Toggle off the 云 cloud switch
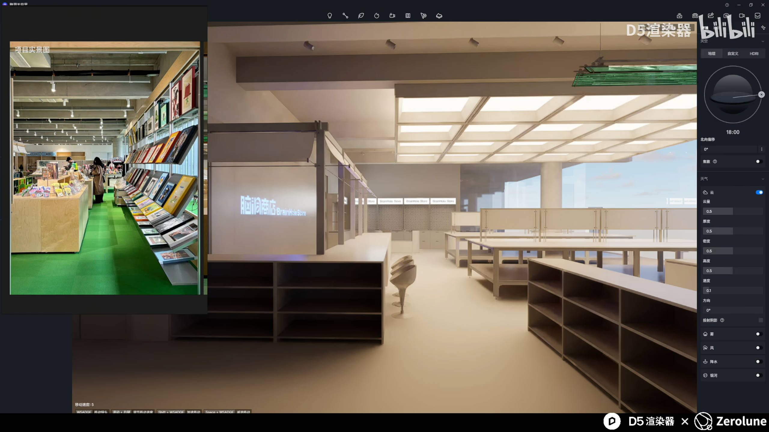This screenshot has width=769, height=432. [x=759, y=192]
